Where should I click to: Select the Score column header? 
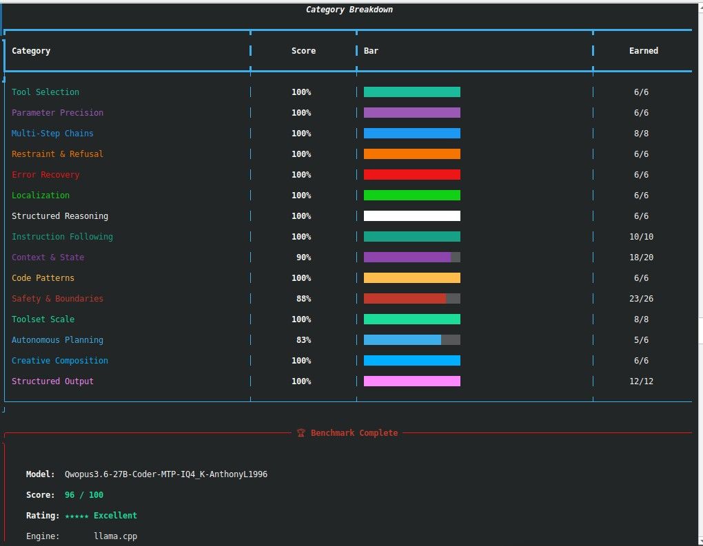coord(303,51)
